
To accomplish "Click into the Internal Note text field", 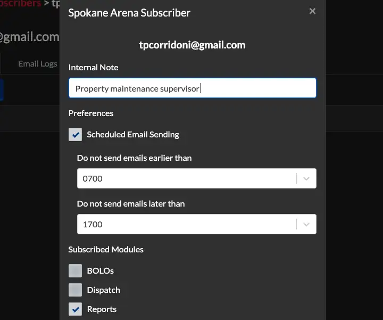I will pos(193,88).
